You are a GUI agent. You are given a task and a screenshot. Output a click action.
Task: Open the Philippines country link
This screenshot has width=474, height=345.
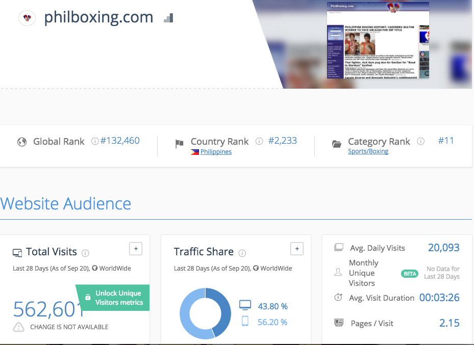216,151
